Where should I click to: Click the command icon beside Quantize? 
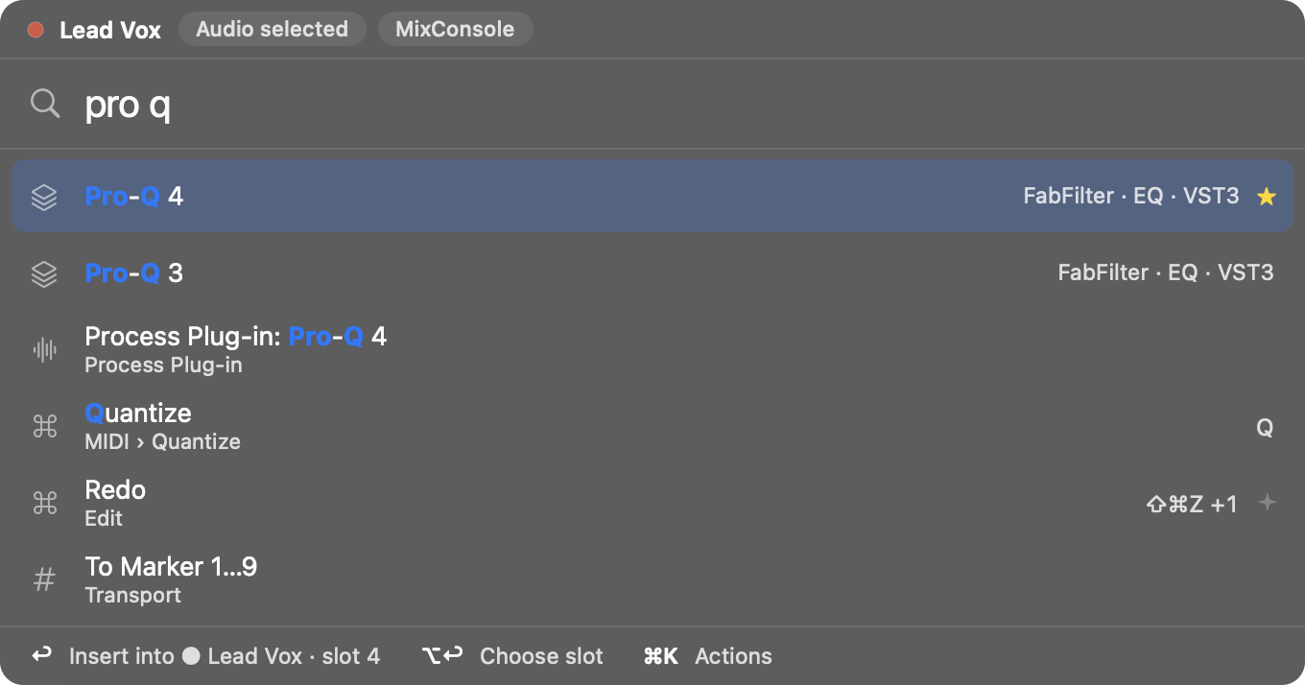pos(44,426)
